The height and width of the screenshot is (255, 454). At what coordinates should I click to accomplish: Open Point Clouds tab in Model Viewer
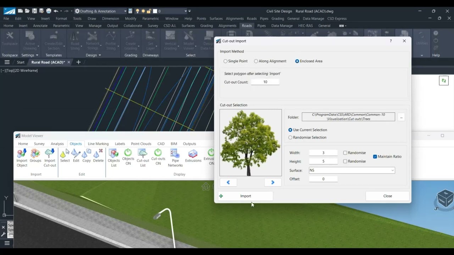[141, 144]
